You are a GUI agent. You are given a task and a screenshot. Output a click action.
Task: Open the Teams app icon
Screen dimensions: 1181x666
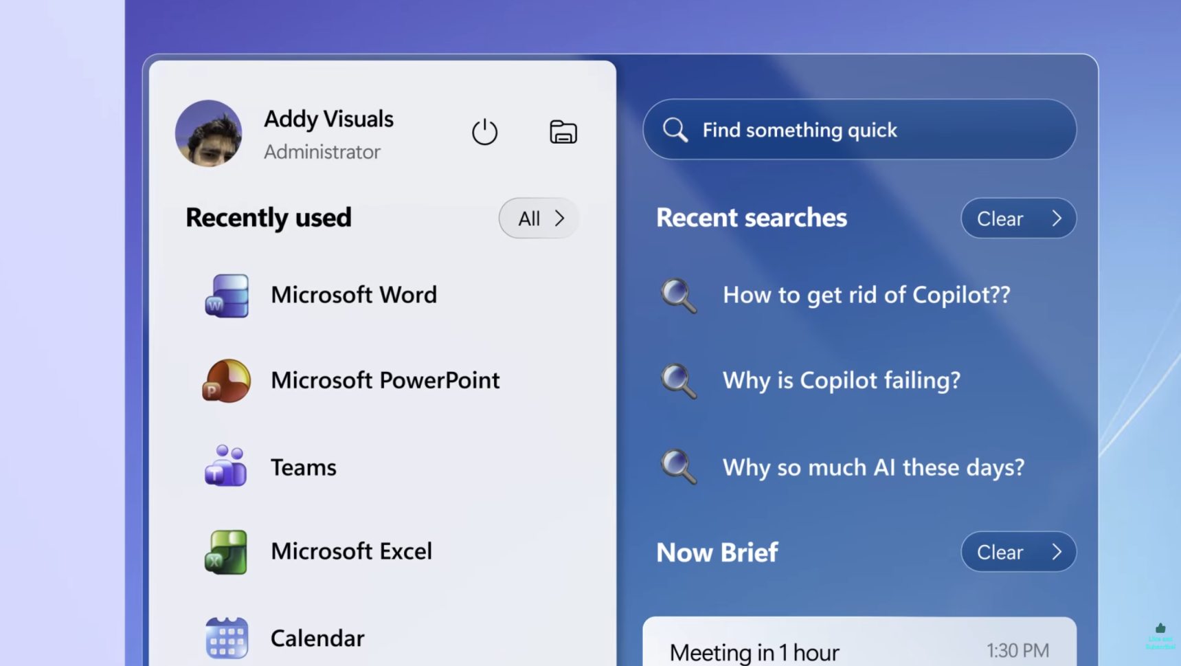[226, 467]
